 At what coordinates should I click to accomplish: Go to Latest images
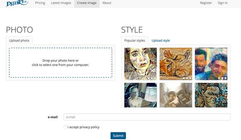(x=61, y=3)
